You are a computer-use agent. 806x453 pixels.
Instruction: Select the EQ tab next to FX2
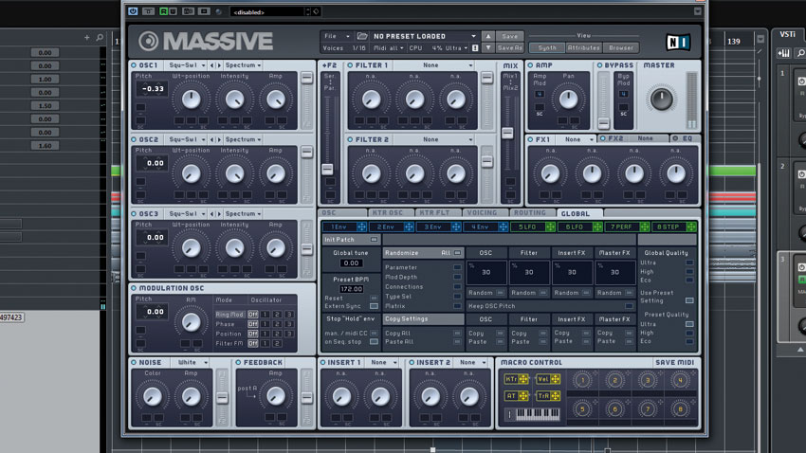coord(685,138)
